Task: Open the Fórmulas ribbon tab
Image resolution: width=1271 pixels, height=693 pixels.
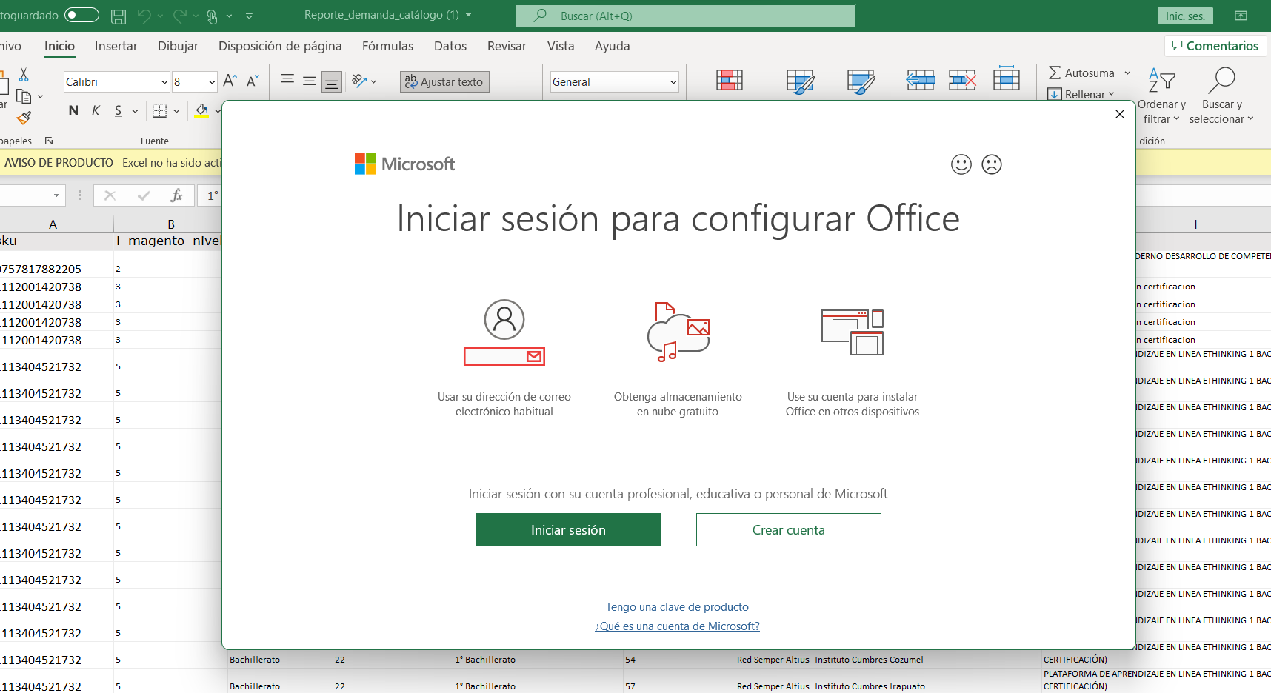Action: (x=387, y=46)
